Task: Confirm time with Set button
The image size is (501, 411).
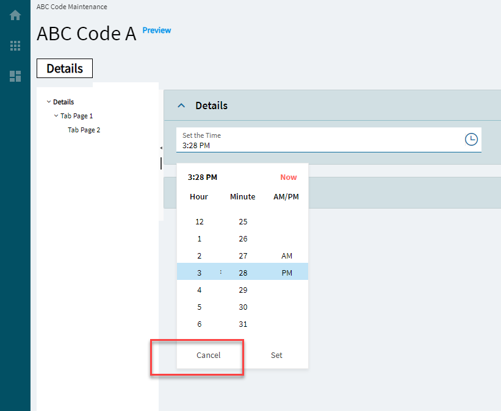Action: (276, 355)
